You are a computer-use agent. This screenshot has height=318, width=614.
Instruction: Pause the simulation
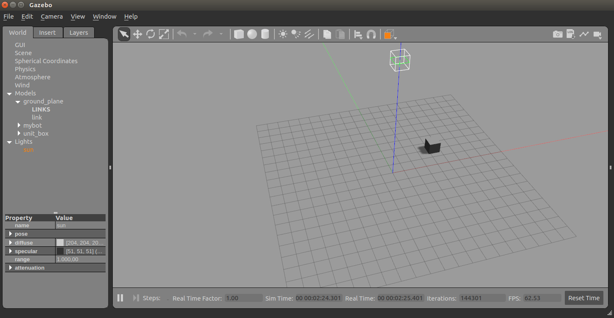[120, 298]
